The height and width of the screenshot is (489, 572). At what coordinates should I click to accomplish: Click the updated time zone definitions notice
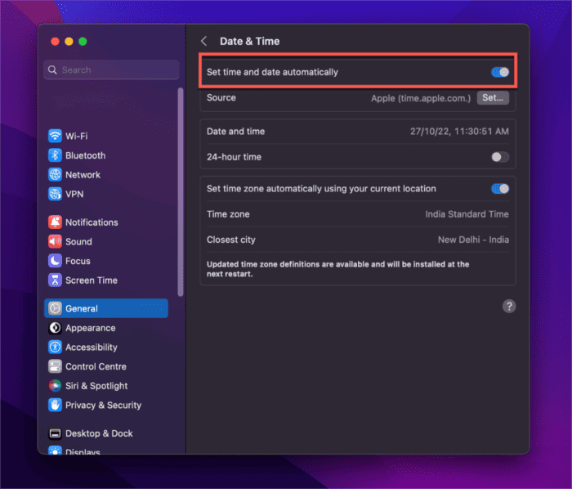coord(337,269)
